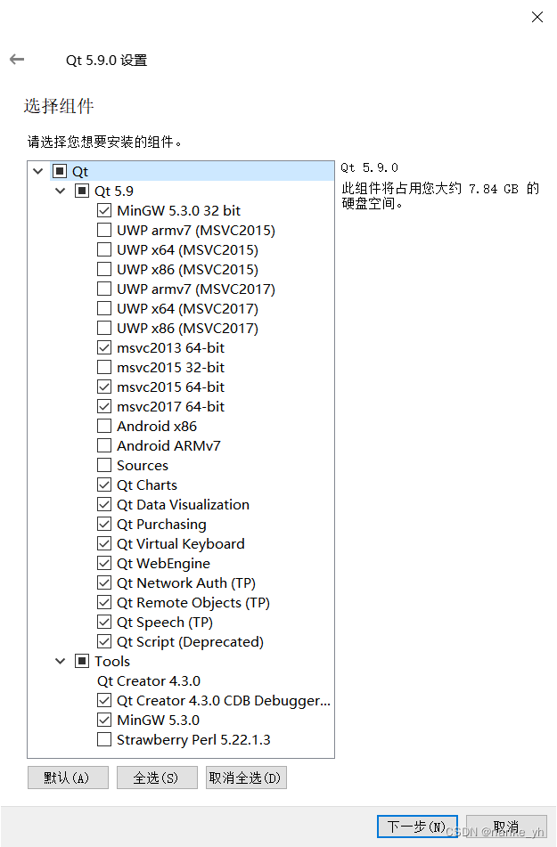Uncheck msvc2013 64-bit
This screenshot has width=557, height=847.
pos(104,347)
